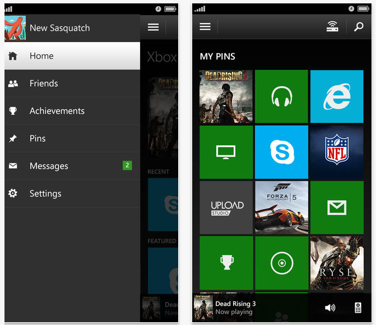This screenshot has height=325, width=376.
Task: Tap the dimmed Dead Rising cover on left screen
Action: 163,118
